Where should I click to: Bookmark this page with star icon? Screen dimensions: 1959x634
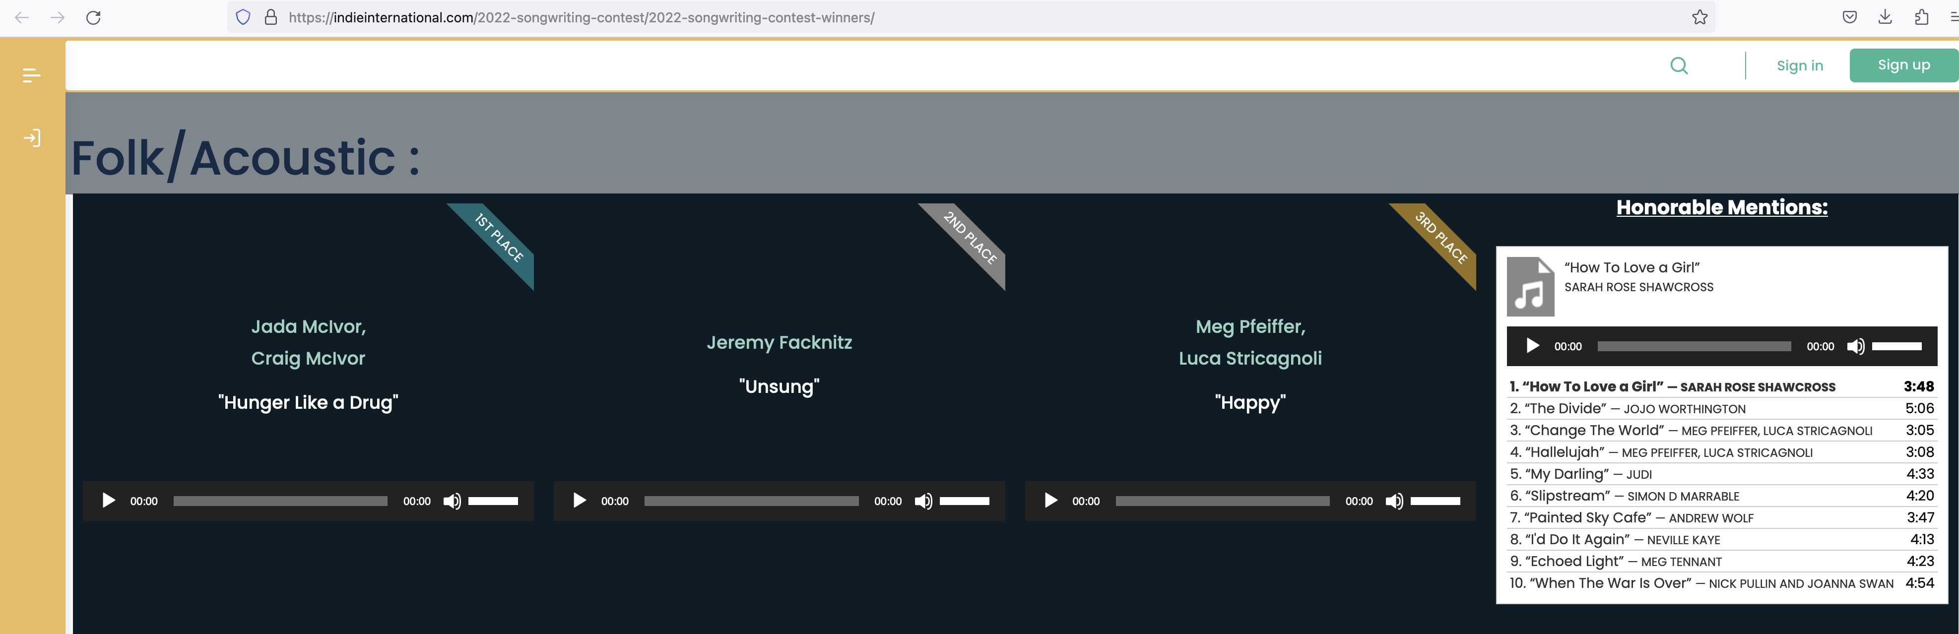(x=1699, y=17)
